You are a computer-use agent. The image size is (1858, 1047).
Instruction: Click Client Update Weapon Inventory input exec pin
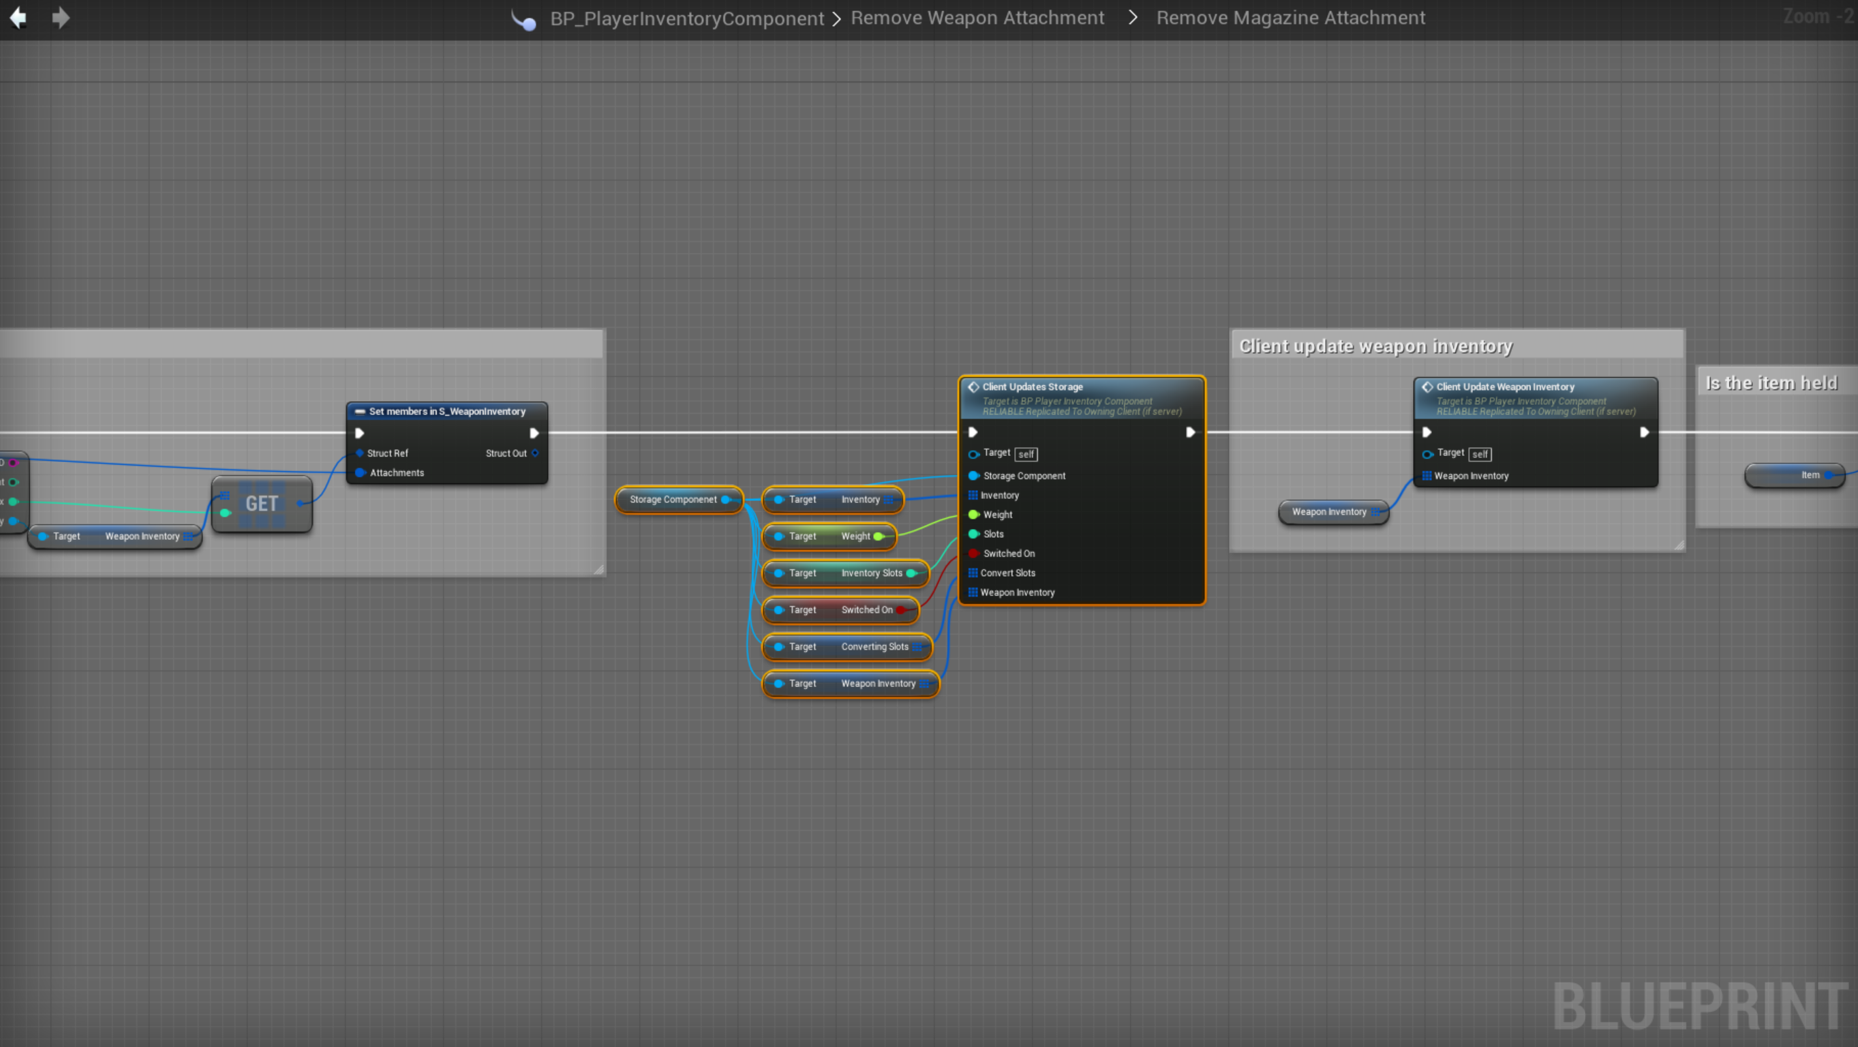pyautogui.click(x=1426, y=432)
